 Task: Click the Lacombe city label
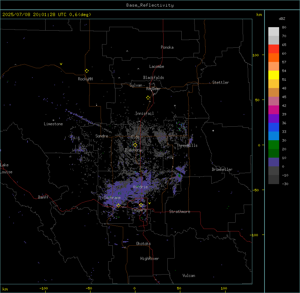(x=157, y=66)
